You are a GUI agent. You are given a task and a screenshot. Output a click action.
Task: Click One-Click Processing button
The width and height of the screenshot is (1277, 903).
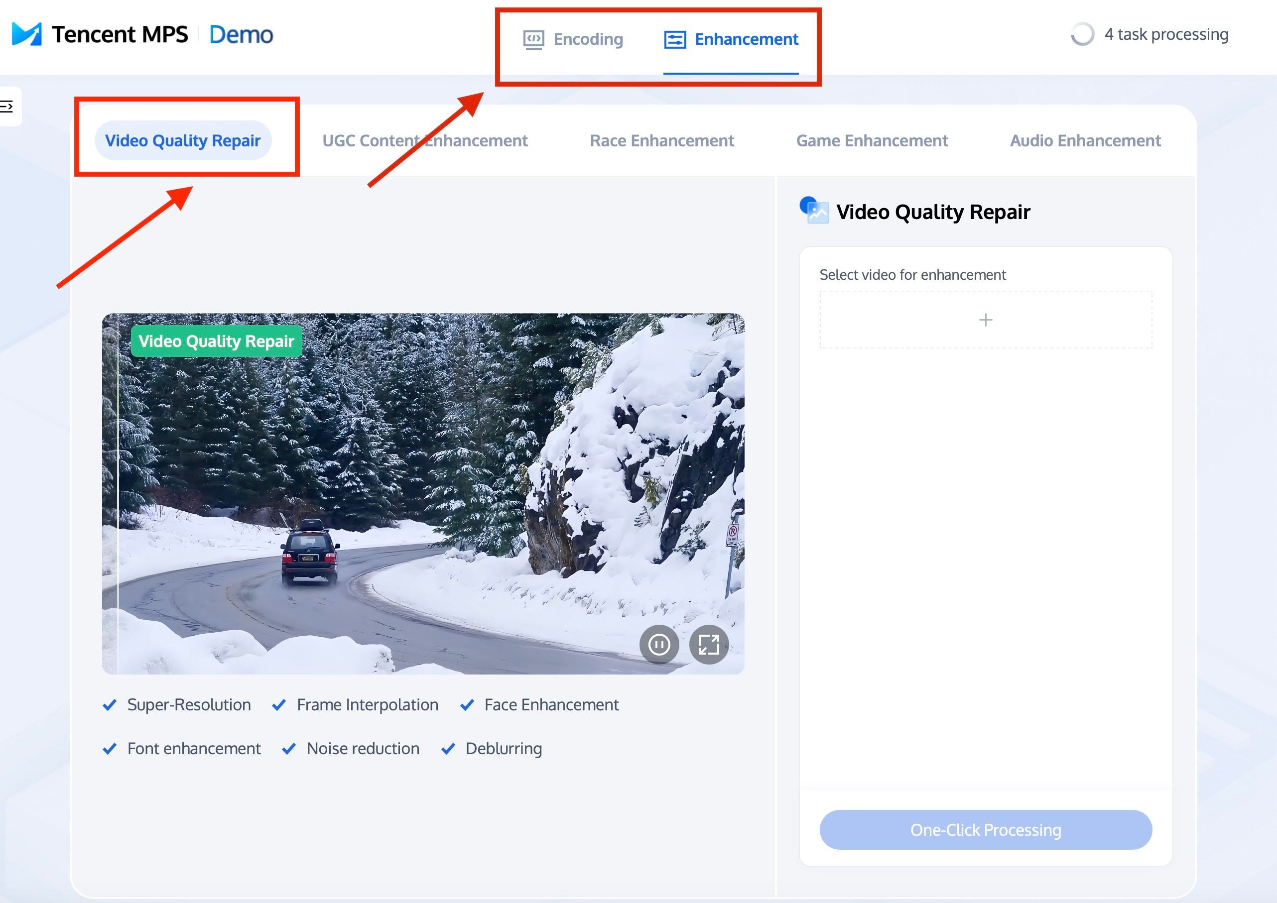click(x=985, y=830)
